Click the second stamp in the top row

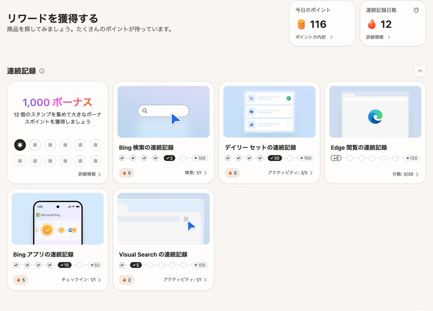coord(35,145)
